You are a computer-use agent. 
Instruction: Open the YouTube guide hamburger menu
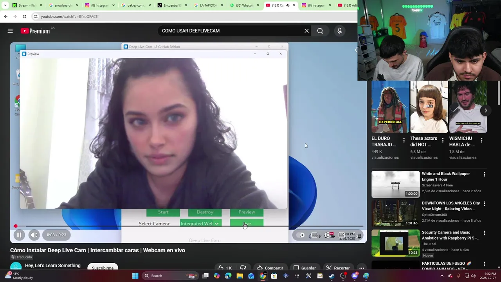pos(10,31)
